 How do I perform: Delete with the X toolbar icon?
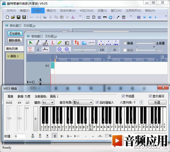(x=67, y=17)
